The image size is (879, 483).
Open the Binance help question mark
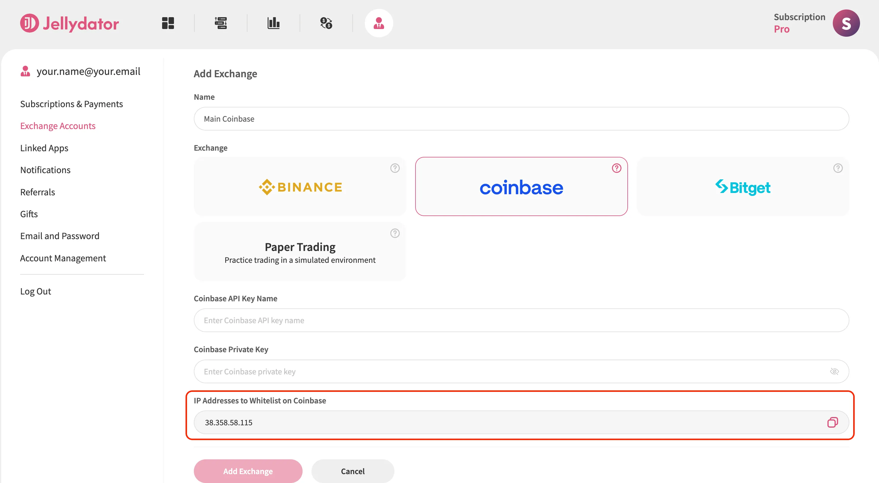point(395,168)
